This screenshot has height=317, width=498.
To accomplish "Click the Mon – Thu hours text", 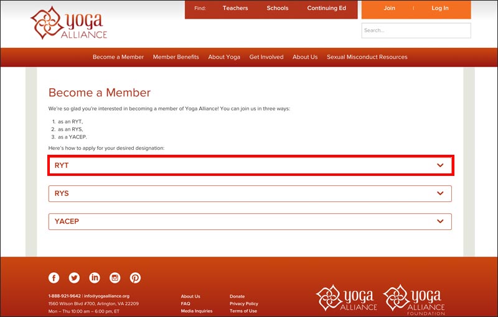I will [84, 311].
